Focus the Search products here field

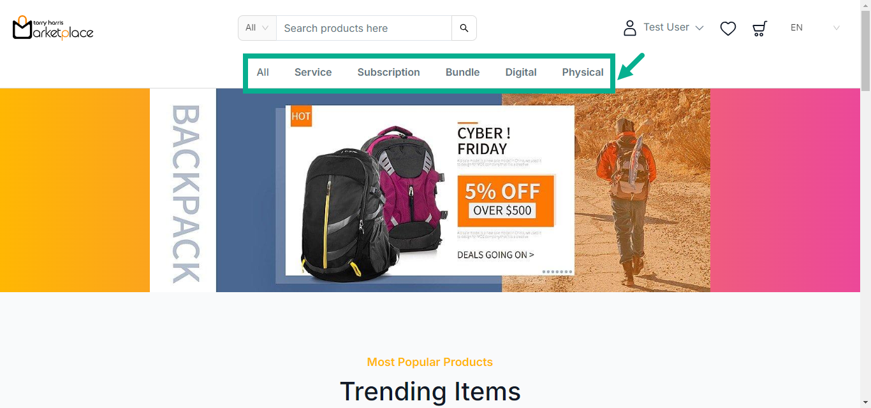click(x=363, y=28)
